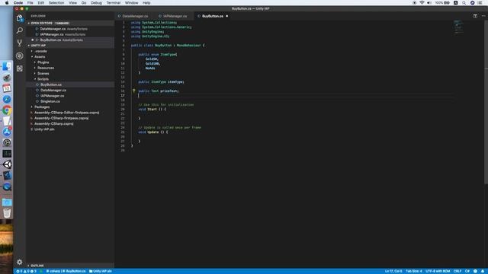Open the Wi-Fi menu bar icon
Viewport: 488px width, 274px height.
[x=422, y=3]
